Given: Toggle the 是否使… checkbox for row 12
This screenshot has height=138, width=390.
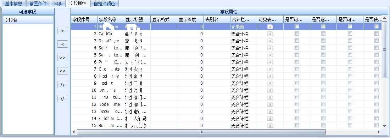Looking at the screenshot, I should point(377,104).
